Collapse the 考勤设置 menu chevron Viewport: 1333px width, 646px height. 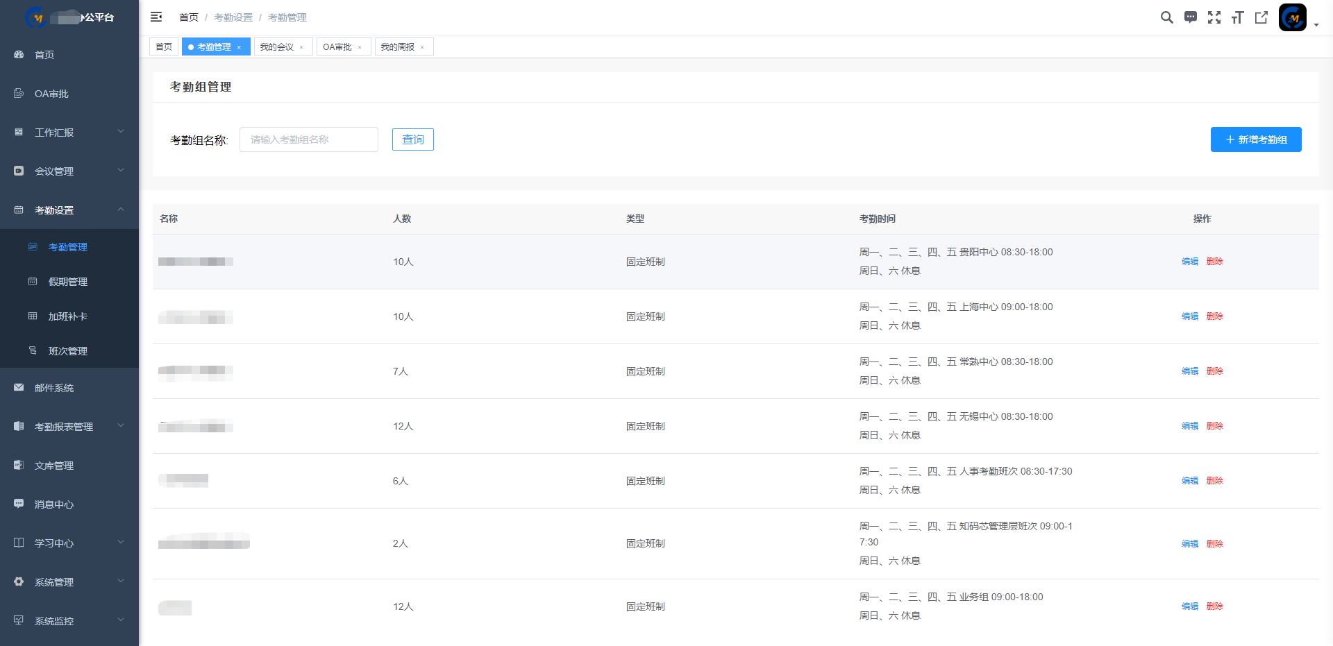[x=121, y=209]
